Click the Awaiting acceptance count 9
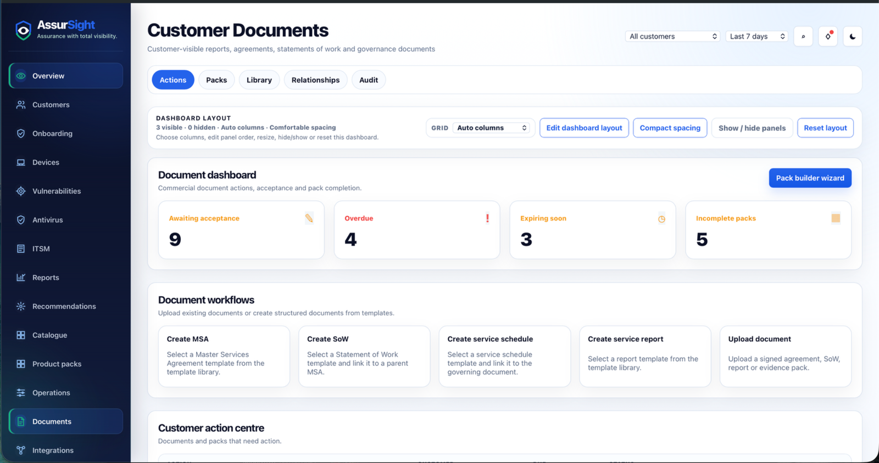Image resolution: width=879 pixels, height=463 pixels. tap(175, 239)
